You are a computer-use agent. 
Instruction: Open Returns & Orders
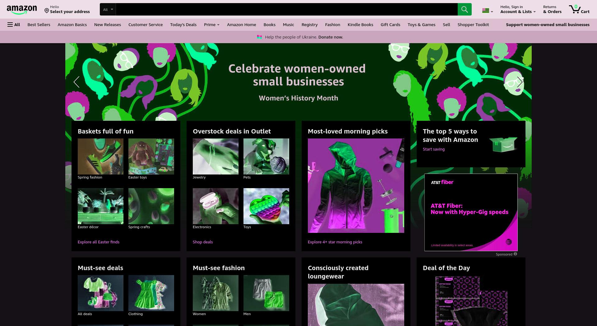[x=552, y=9]
